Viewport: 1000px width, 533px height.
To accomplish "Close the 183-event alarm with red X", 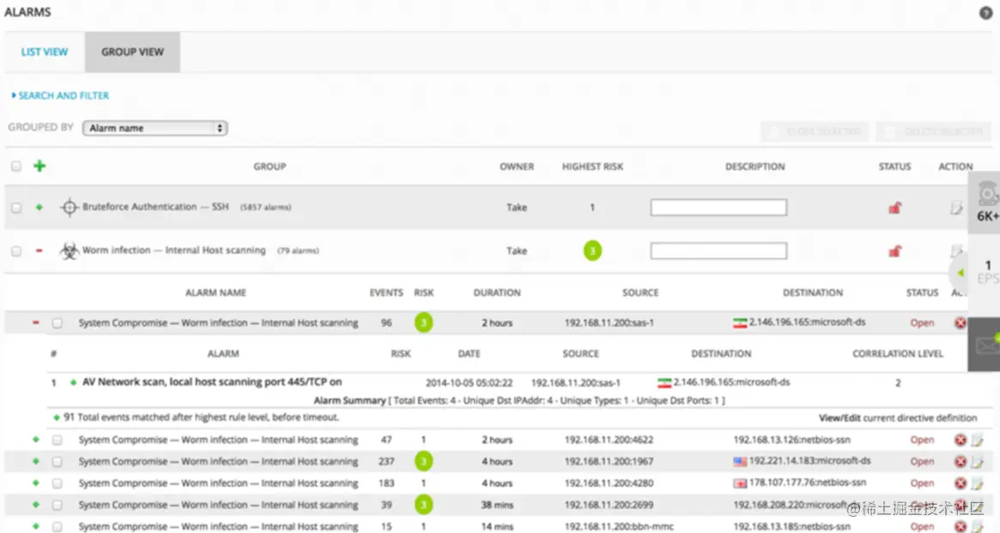I will coord(960,482).
